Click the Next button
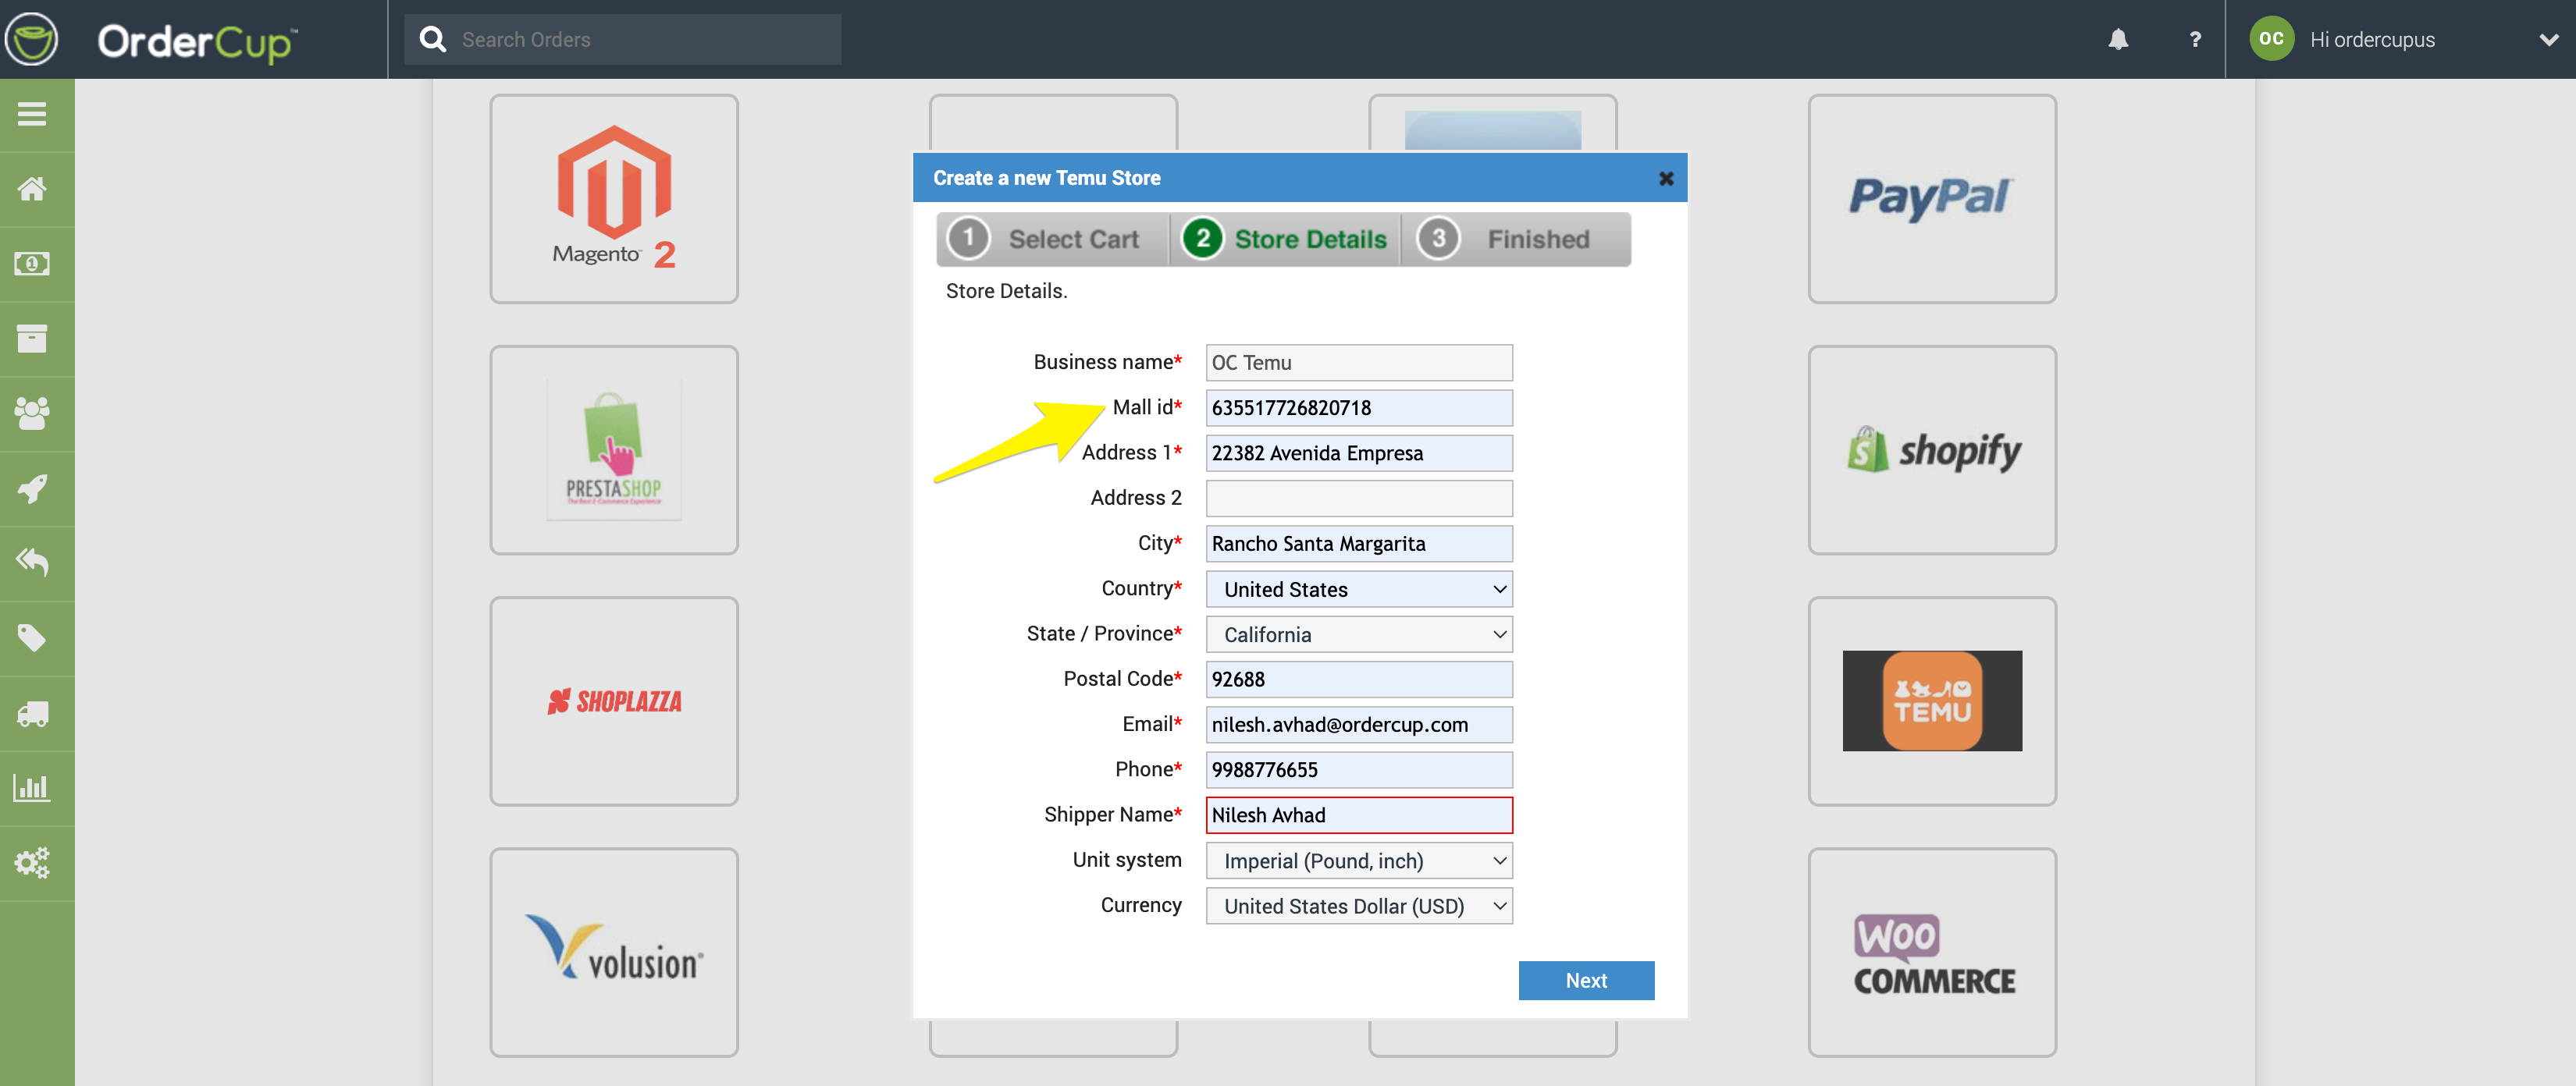The width and height of the screenshot is (2576, 1086). [1585, 980]
